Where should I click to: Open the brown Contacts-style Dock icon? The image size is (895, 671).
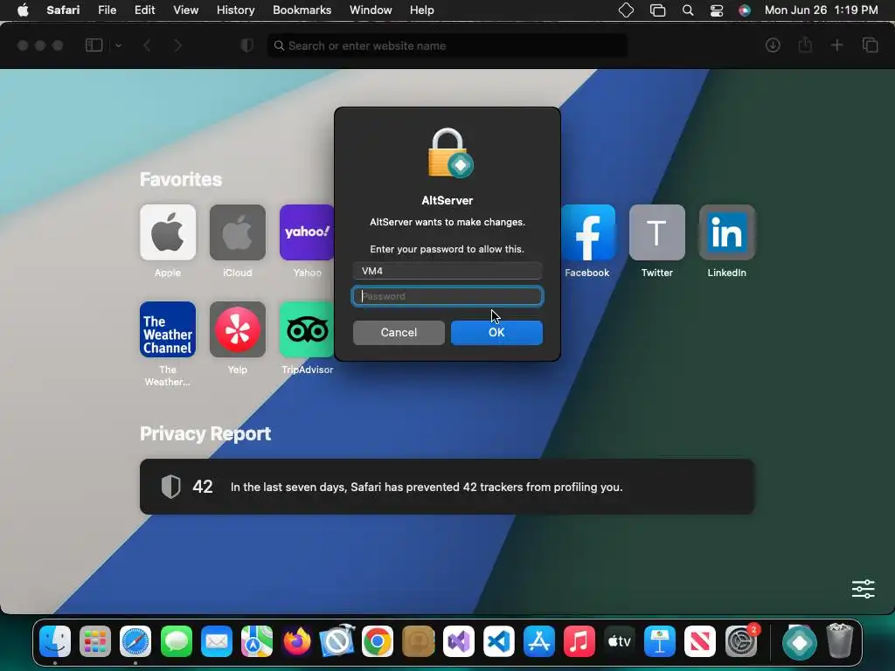click(x=419, y=642)
